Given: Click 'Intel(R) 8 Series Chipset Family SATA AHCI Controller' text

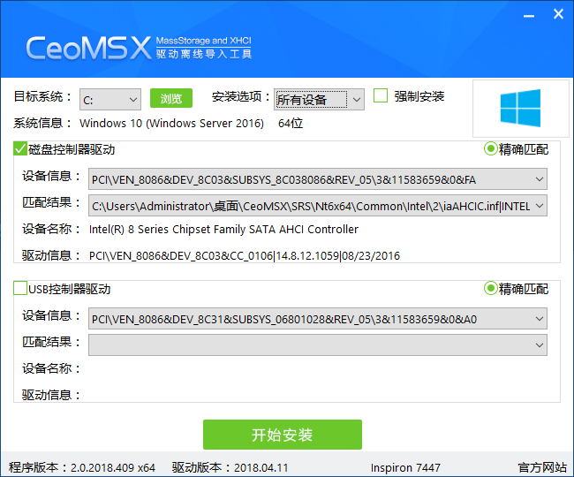Looking at the screenshot, I should point(223,229).
